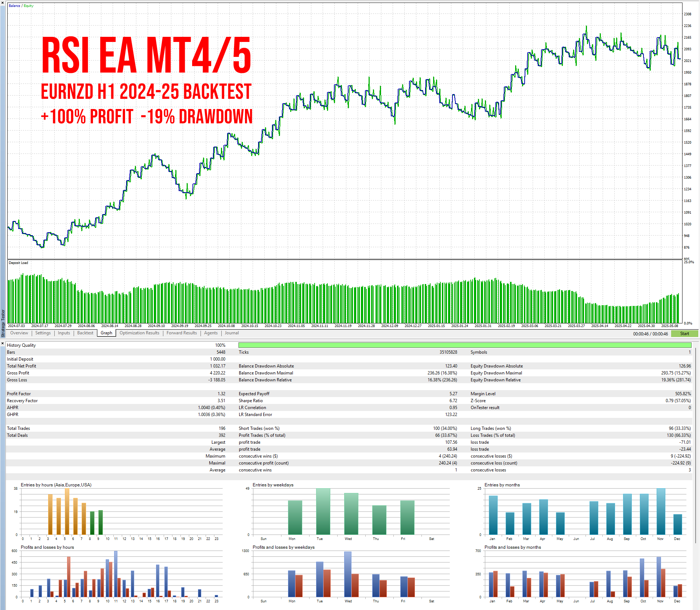Select the Ticks value 35105828

[448, 352]
